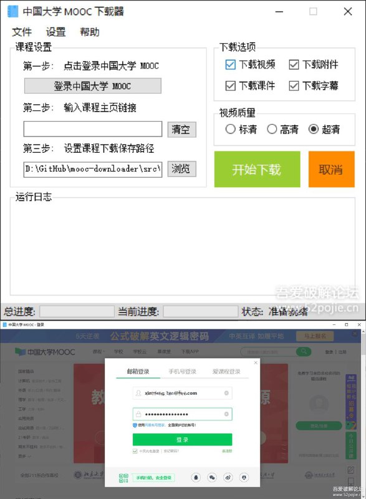Close the login dialog with X
The image size is (366, 499).
click(x=256, y=362)
